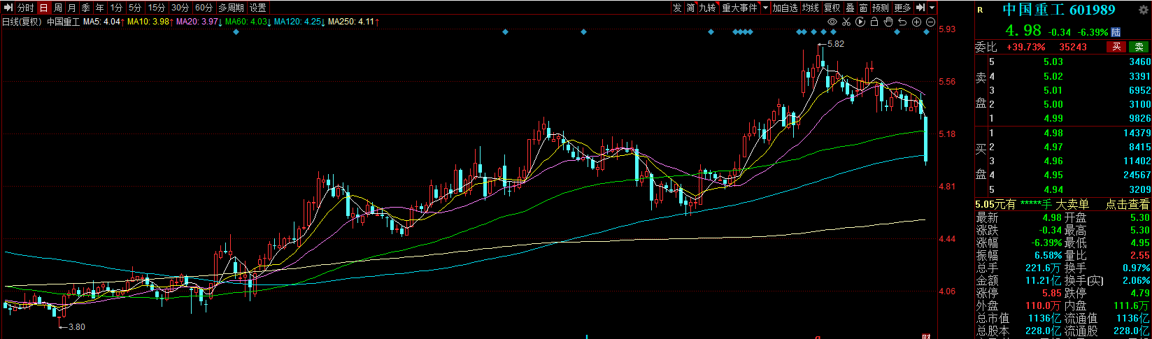The image size is (1152, 339).
Task: Expand the 更多 more options menu
Action: click(x=903, y=8)
